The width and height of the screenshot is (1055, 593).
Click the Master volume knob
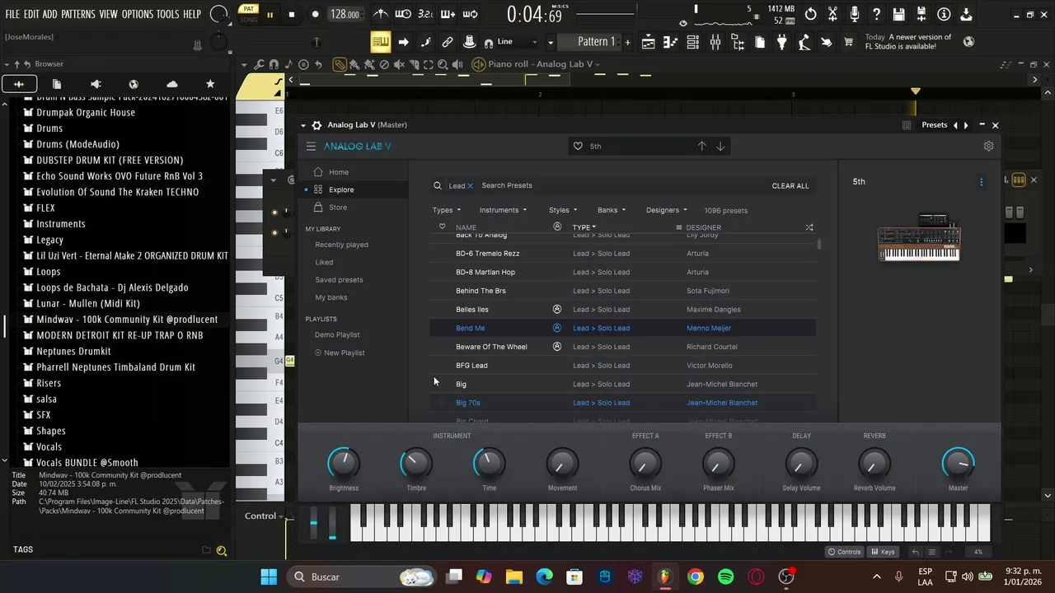[x=958, y=464]
